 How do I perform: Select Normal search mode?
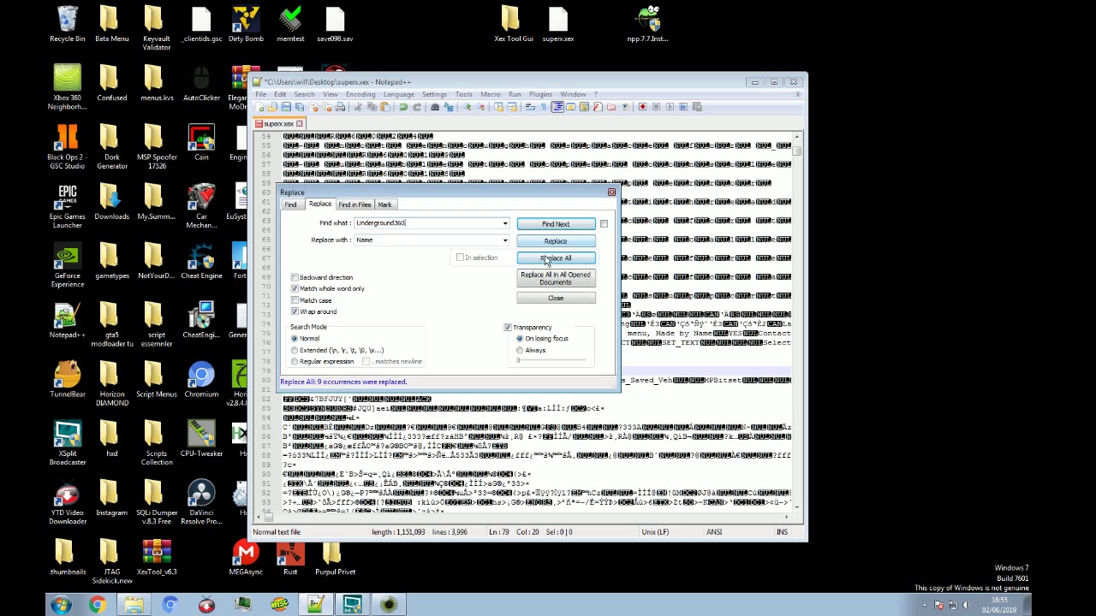tap(295, 339)
